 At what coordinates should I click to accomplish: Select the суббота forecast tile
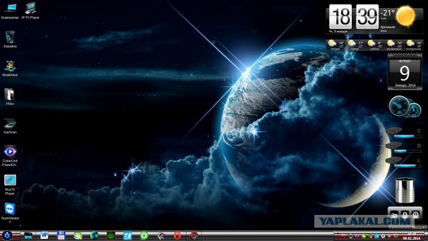[x=374, y=45]
